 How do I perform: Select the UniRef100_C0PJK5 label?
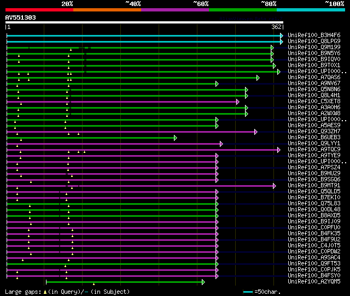[x=314, y=270]
